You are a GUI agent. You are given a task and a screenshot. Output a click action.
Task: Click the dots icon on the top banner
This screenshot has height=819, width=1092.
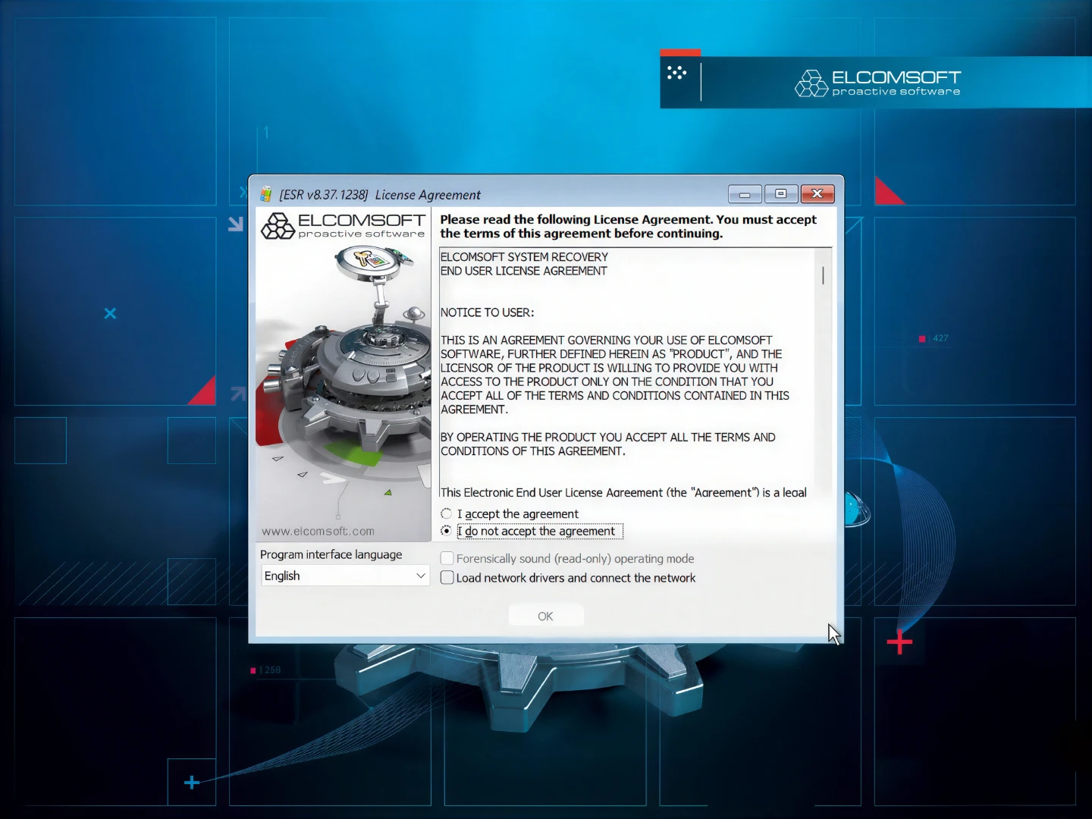coord(676,73)
